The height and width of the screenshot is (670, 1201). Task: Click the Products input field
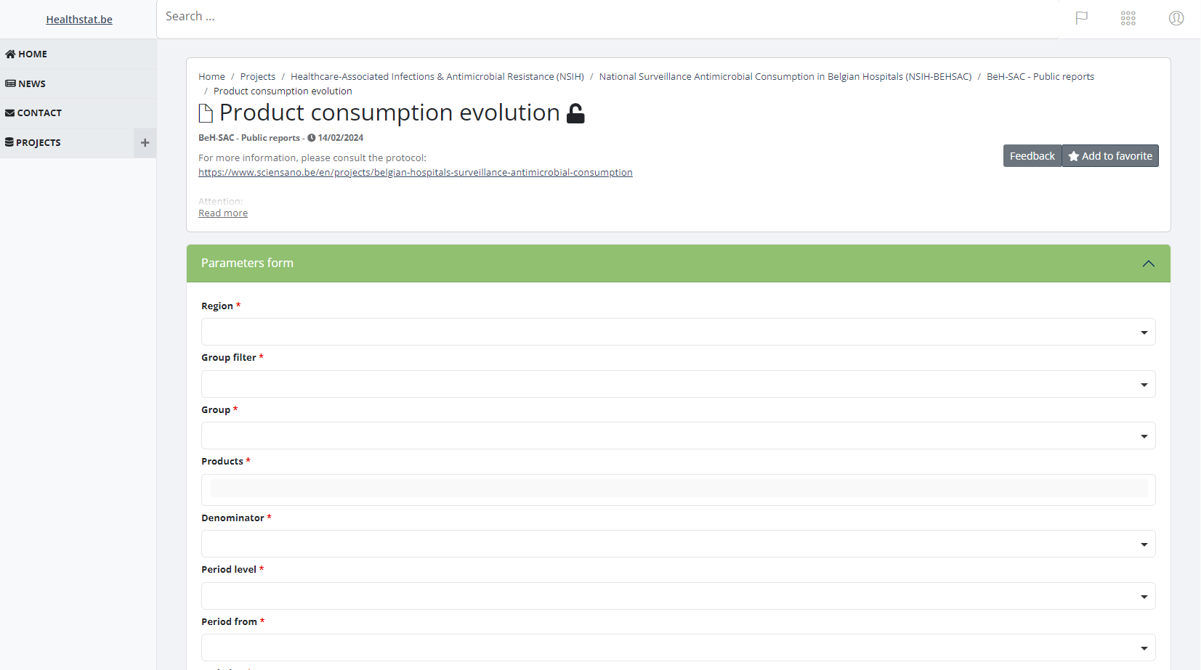(x=678, y=489)
